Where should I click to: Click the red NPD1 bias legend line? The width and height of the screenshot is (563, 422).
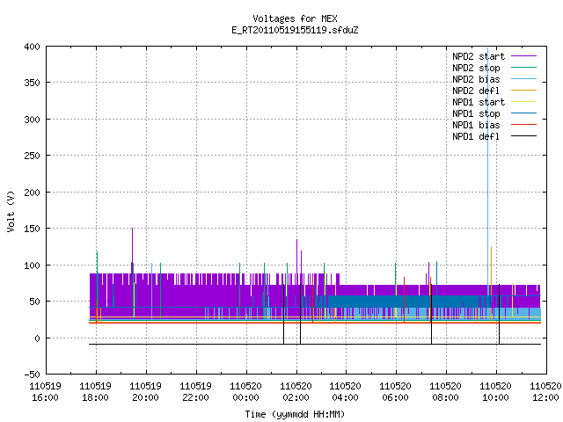[524, 125]
